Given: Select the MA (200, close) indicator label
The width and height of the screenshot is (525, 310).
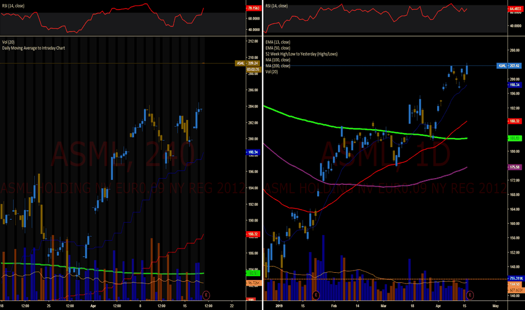Looking at the screenshot, I should (278, 66).
